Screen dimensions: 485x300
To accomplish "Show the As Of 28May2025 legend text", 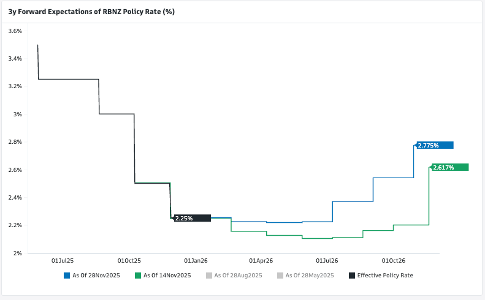I will point(310,276).
